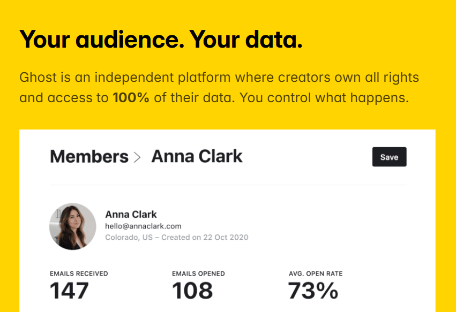
Task: Click the 147 emails received count
Action: (x=69, y=291)
